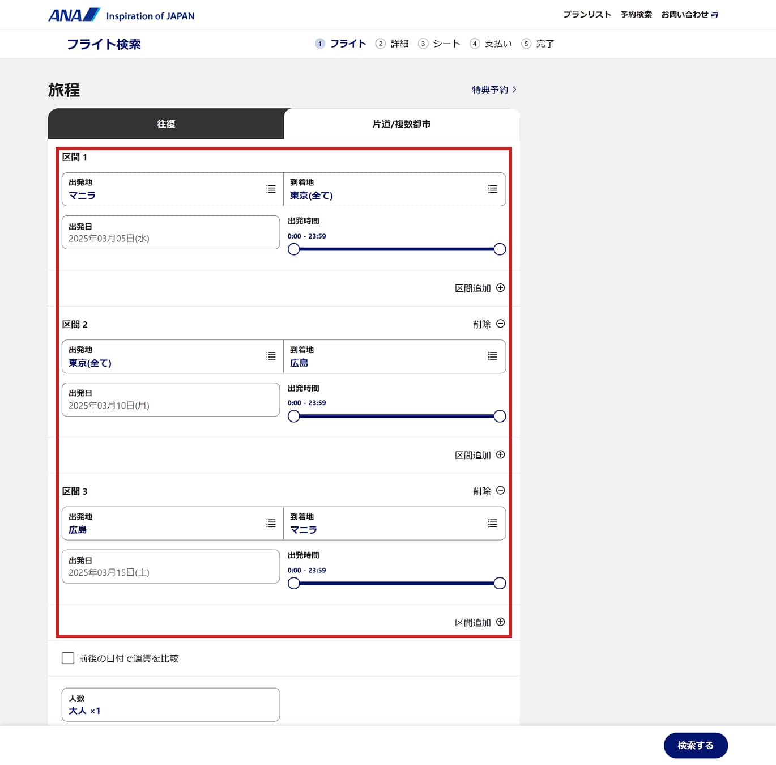Viewport: 776px width, 765px height.
Task: Click the plus icon to add segment after 区間 1
Action: (x=500, y=288)
